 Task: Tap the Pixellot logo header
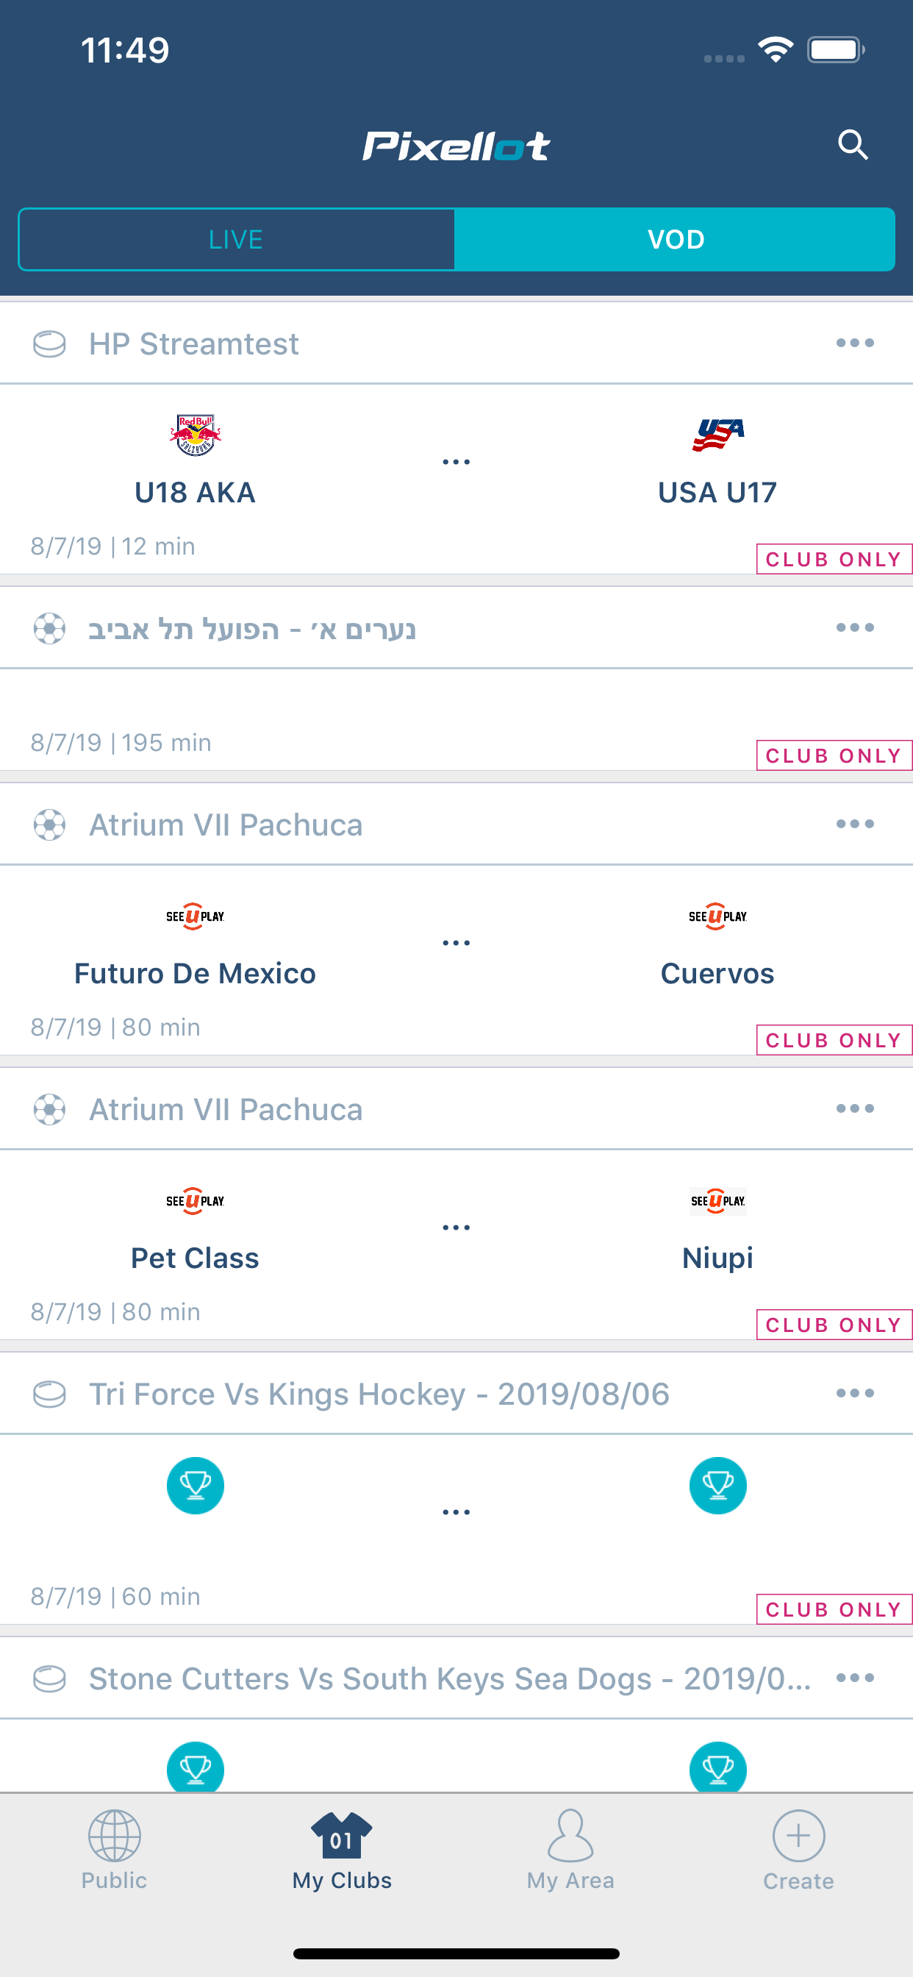(x=456, y=146)
